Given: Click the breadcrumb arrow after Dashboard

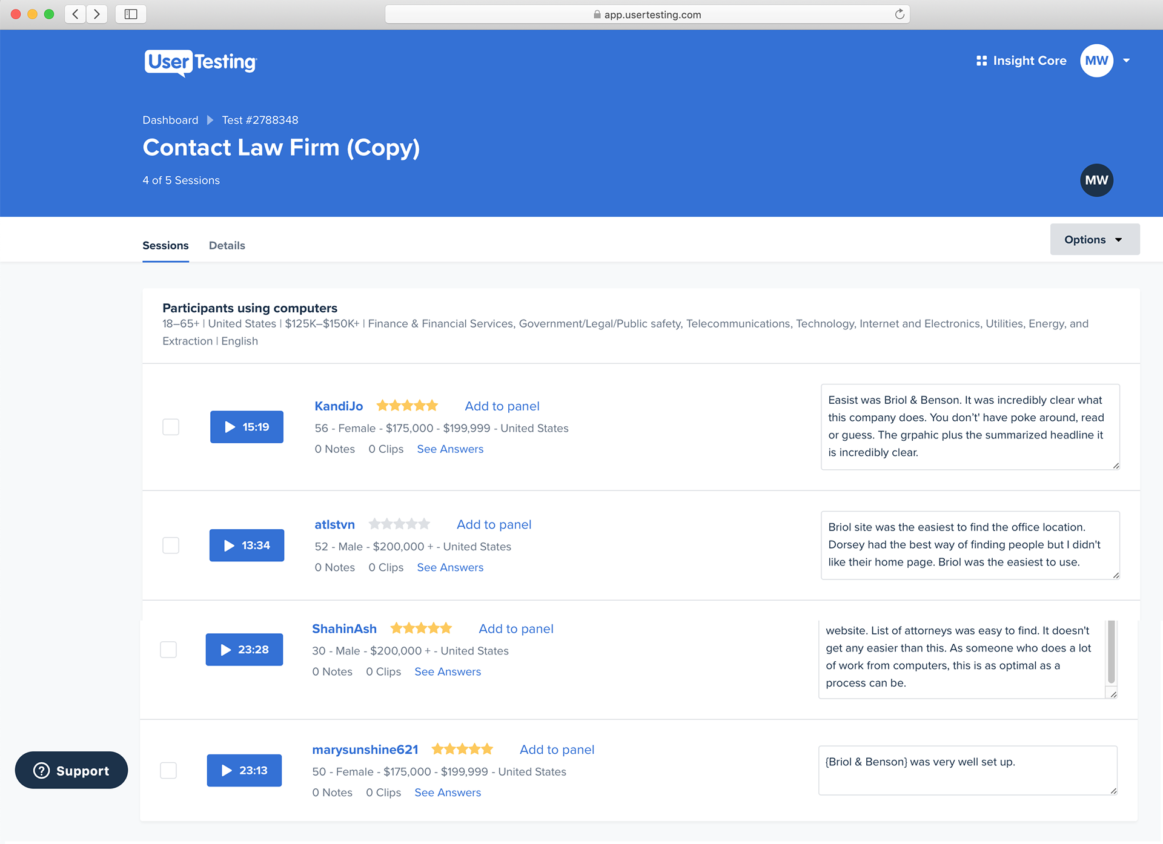Looking at the screenshot, I should pyautogui.click(x=210, y=120).
